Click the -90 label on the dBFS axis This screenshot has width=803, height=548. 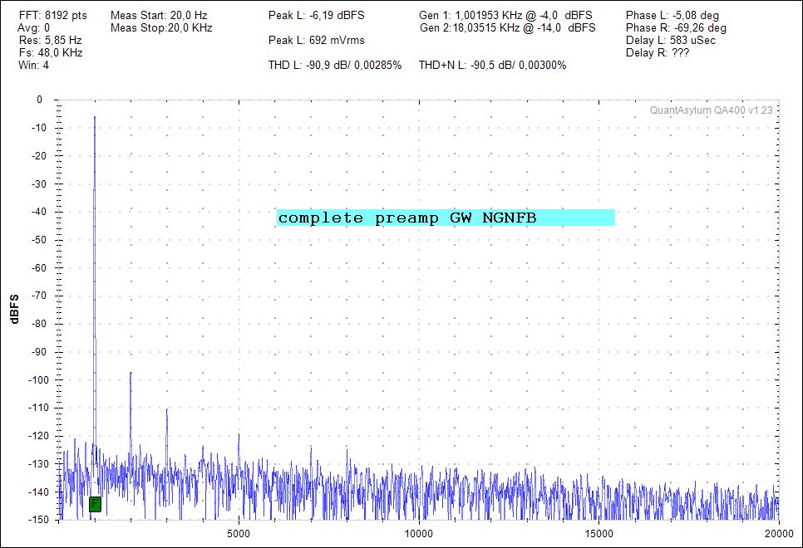[x=38, y=351]
